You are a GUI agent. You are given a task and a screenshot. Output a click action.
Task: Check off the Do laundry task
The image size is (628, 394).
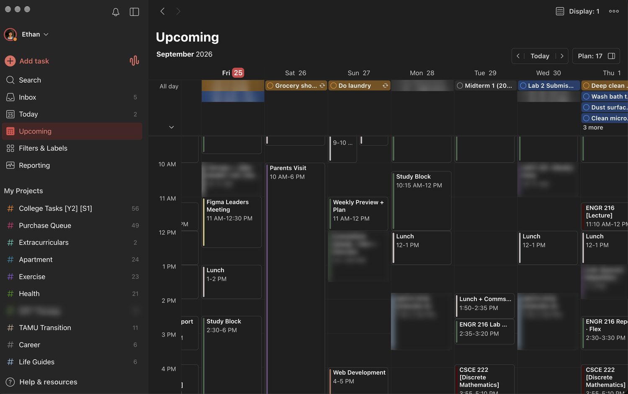[x=334, y=86]
